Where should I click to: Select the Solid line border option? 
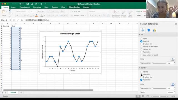(141, 74)
